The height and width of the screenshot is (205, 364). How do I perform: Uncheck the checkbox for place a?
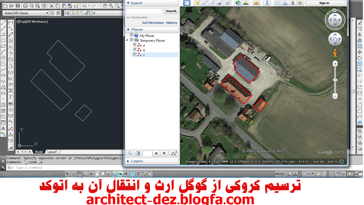[x=135, y=45]
